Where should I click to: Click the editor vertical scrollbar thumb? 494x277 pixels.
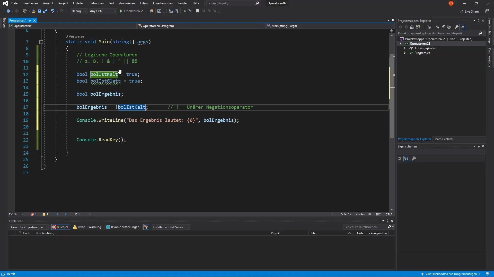pyautogui.click(x=392, y=96)
